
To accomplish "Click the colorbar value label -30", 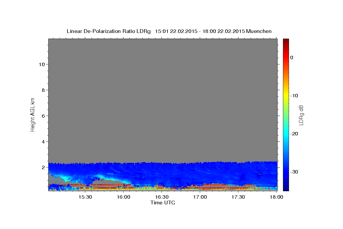I will click(294, 172).
